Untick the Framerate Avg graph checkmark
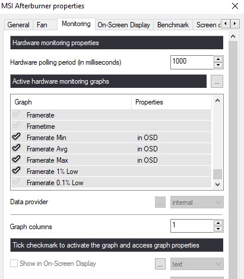Screen dimensions: 244x279 [17, 148]
